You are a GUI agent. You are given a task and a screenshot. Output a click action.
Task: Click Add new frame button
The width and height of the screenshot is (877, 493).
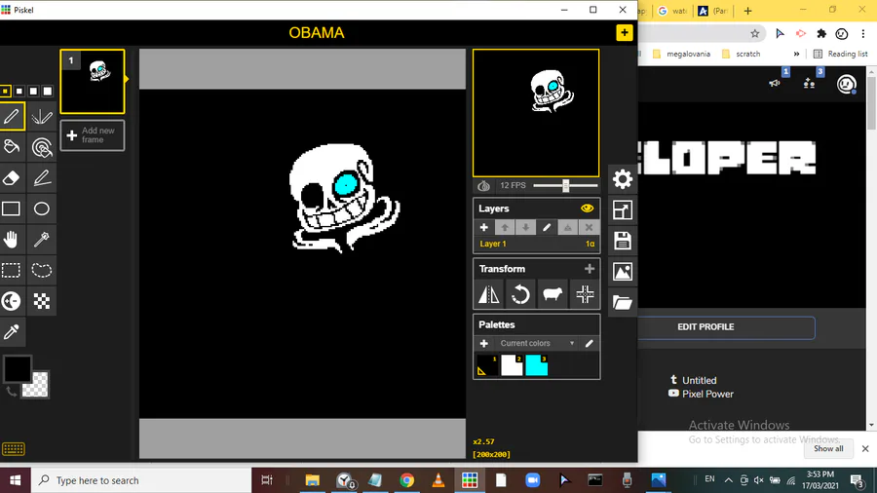93,135
